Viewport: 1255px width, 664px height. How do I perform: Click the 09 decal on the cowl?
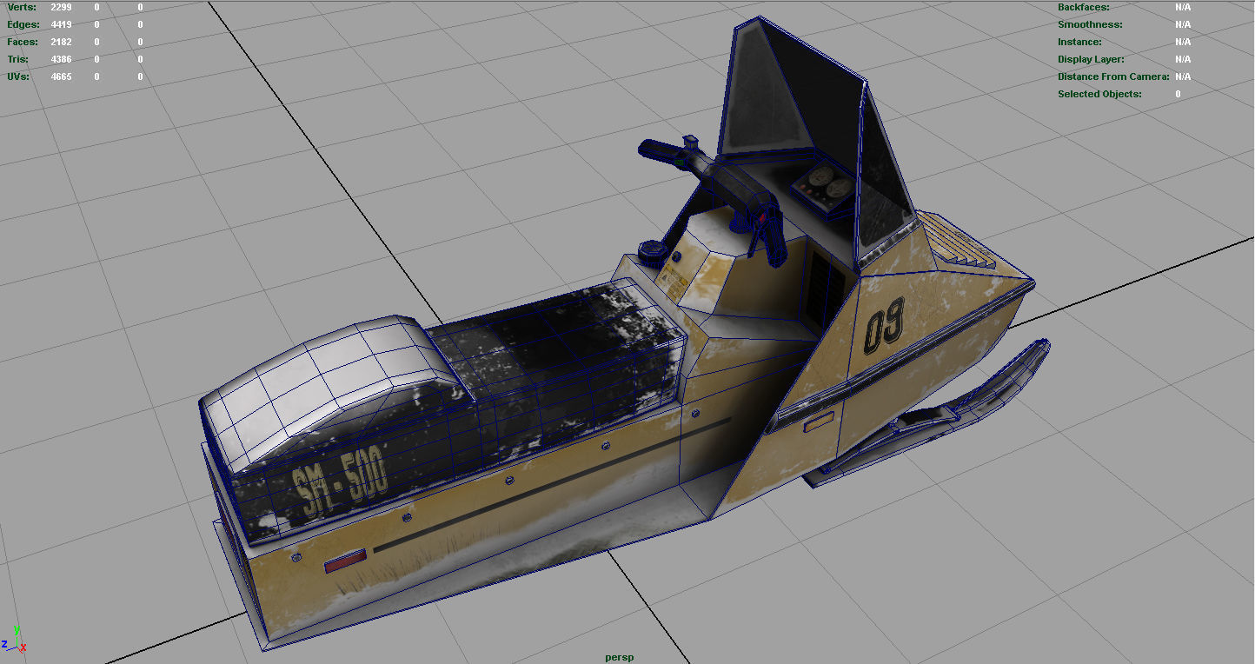[x=884, y=324]
